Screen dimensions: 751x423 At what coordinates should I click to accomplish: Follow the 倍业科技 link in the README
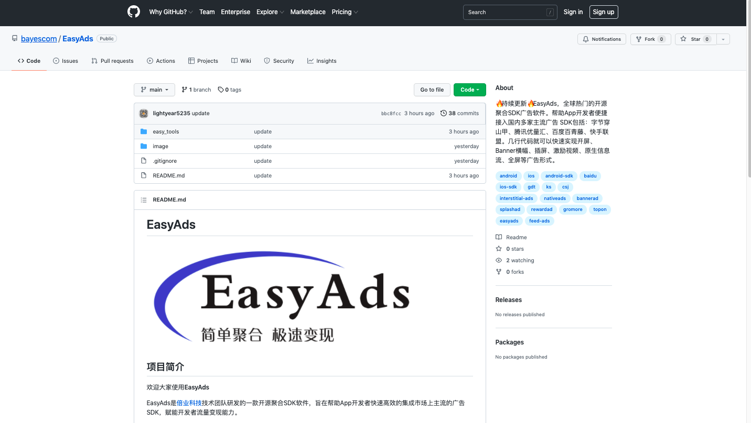(x=189, y=403)
